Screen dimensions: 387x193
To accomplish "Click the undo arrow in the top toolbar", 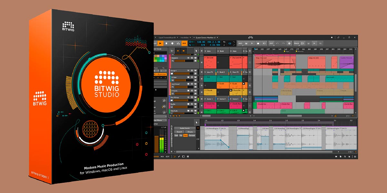I will [x=277, y=43].
